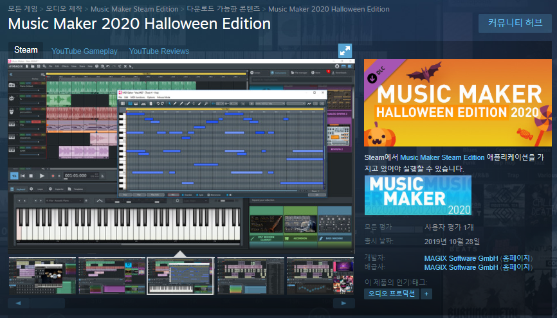This screenshot has height=318, width=557.
Task: Open MAGIX Software GmbH developer link
Action: point(461,258)
